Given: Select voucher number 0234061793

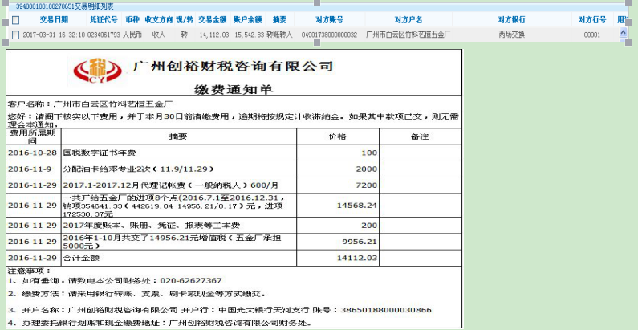Looking at the screenshot, I should pyautogui.click(x=104, y=35).
